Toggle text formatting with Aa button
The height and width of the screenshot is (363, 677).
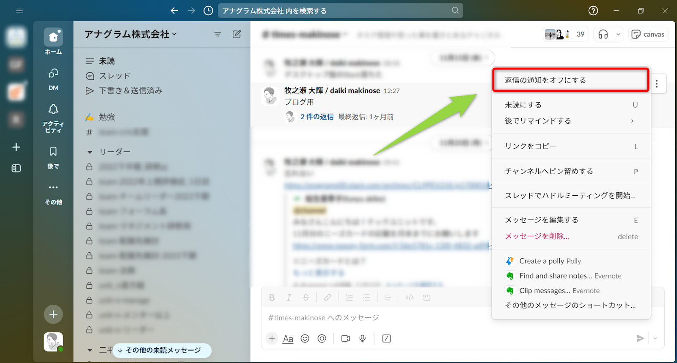click(x=288, y=338)
